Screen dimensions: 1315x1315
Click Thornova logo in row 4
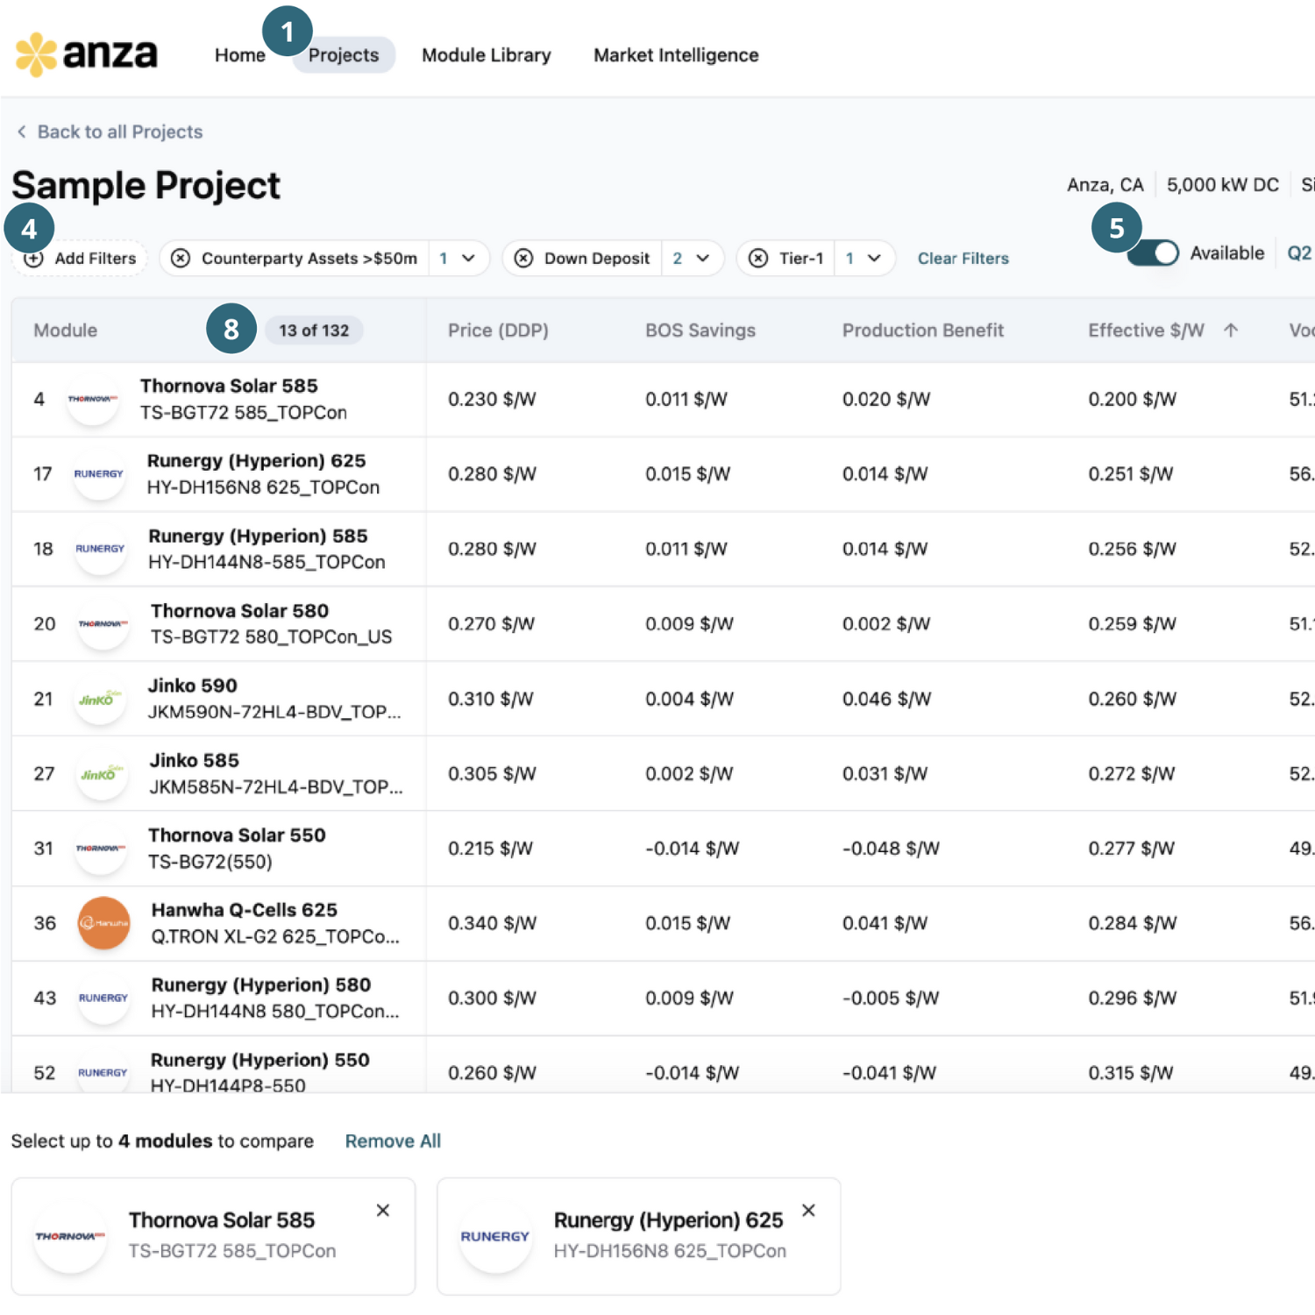(x=93, y=399)
